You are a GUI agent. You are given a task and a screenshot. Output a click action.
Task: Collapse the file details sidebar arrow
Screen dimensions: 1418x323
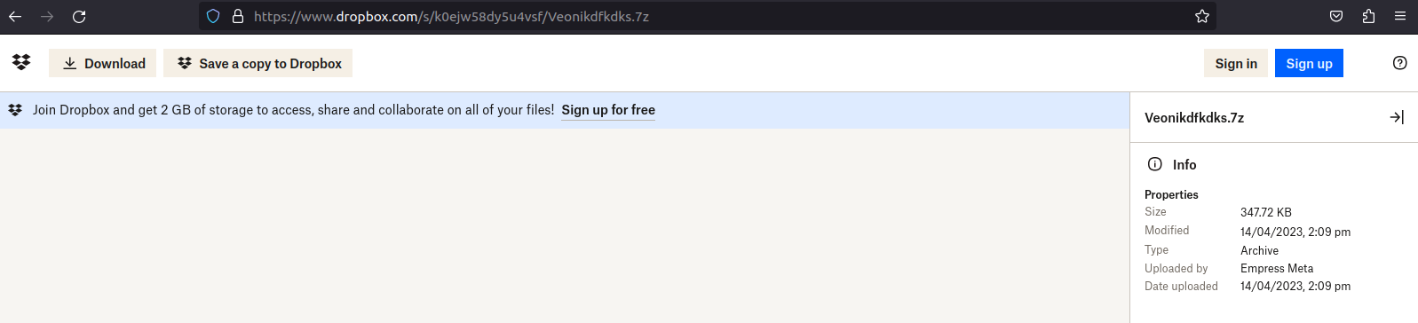coord(1397,117)
